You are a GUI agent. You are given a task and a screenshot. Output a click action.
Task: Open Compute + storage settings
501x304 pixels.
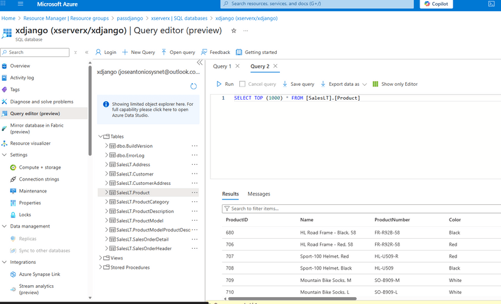(x=40, y=167)
